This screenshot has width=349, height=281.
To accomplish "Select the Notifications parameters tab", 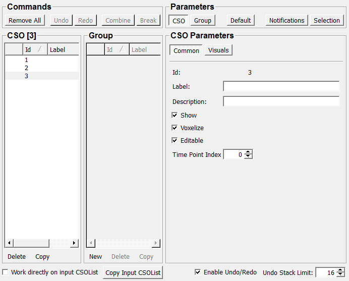I will tap(286, 20).
